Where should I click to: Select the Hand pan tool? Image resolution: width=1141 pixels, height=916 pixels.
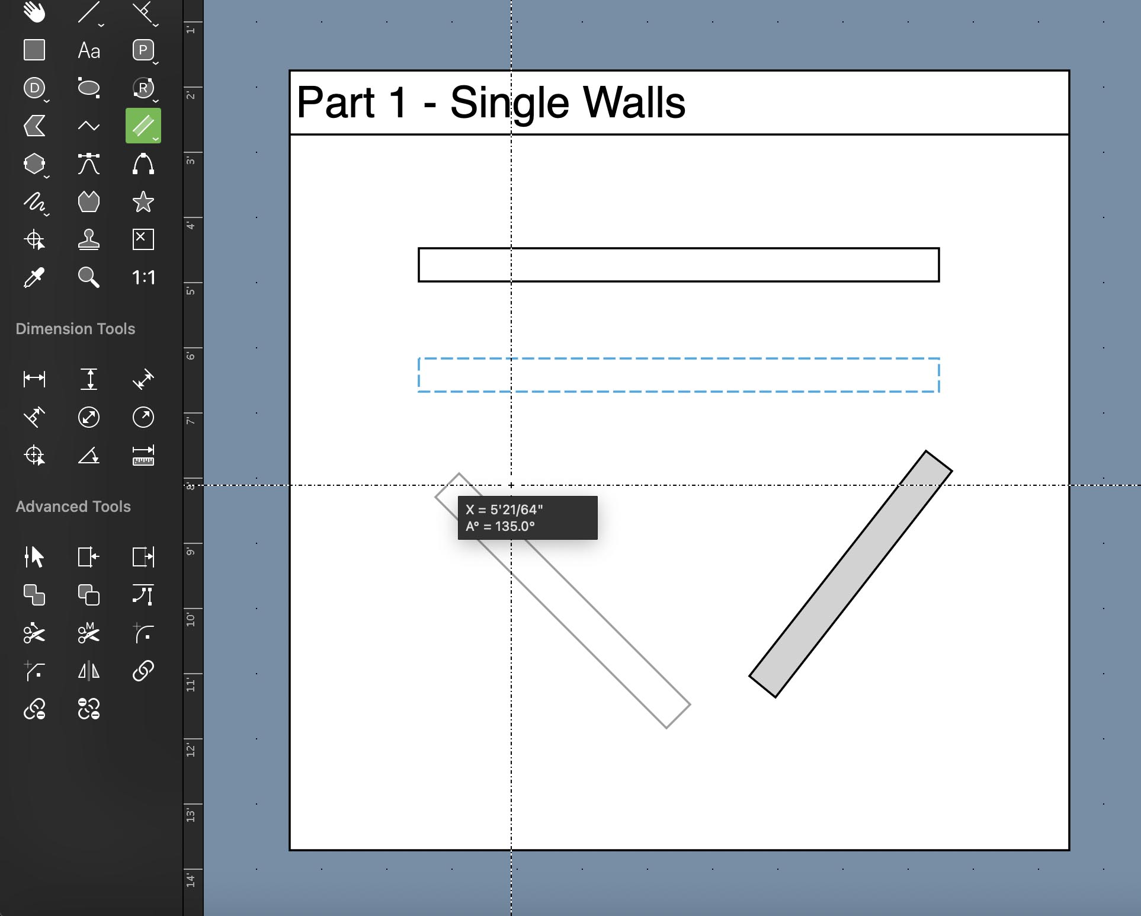click(x=34, y=12)
